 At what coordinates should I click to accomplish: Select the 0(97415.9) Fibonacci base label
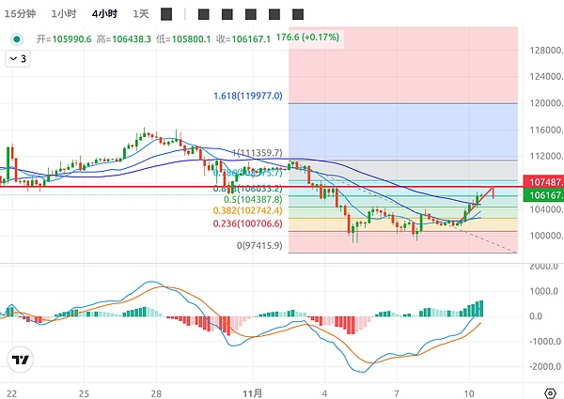pos(258,245)
